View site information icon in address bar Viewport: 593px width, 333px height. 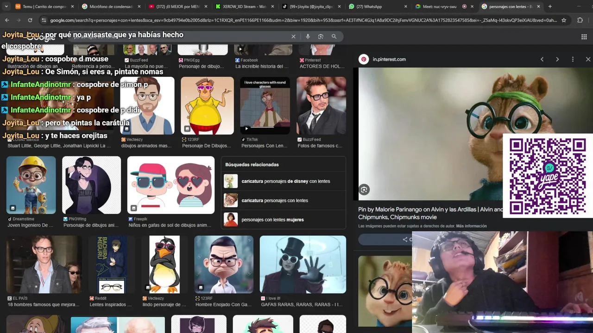pos(44,20)
